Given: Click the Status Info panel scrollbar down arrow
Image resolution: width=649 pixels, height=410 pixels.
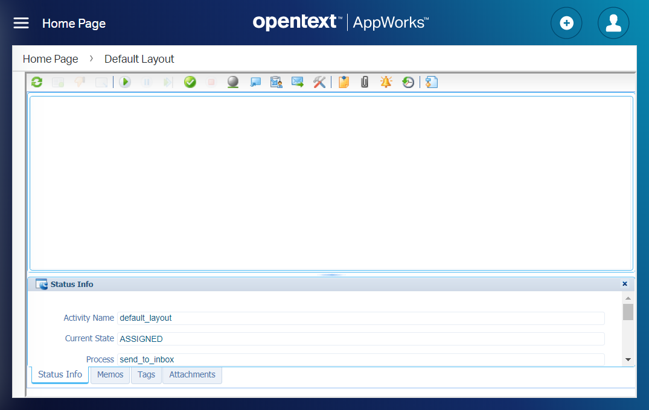Looking at the screenshot, I should (628, 359).
